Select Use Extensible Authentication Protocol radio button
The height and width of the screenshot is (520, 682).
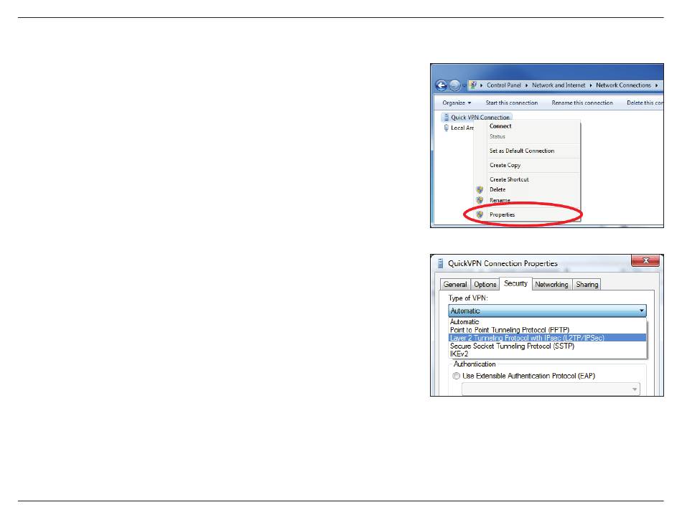pyautogui.click(x=457, y=376)
